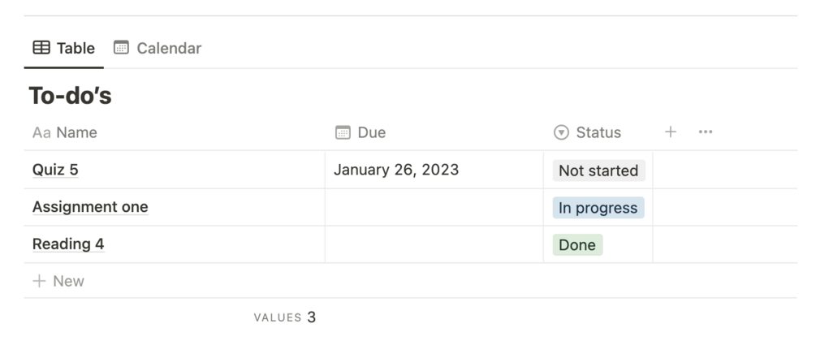Open the Not started status dropdown

598,170
